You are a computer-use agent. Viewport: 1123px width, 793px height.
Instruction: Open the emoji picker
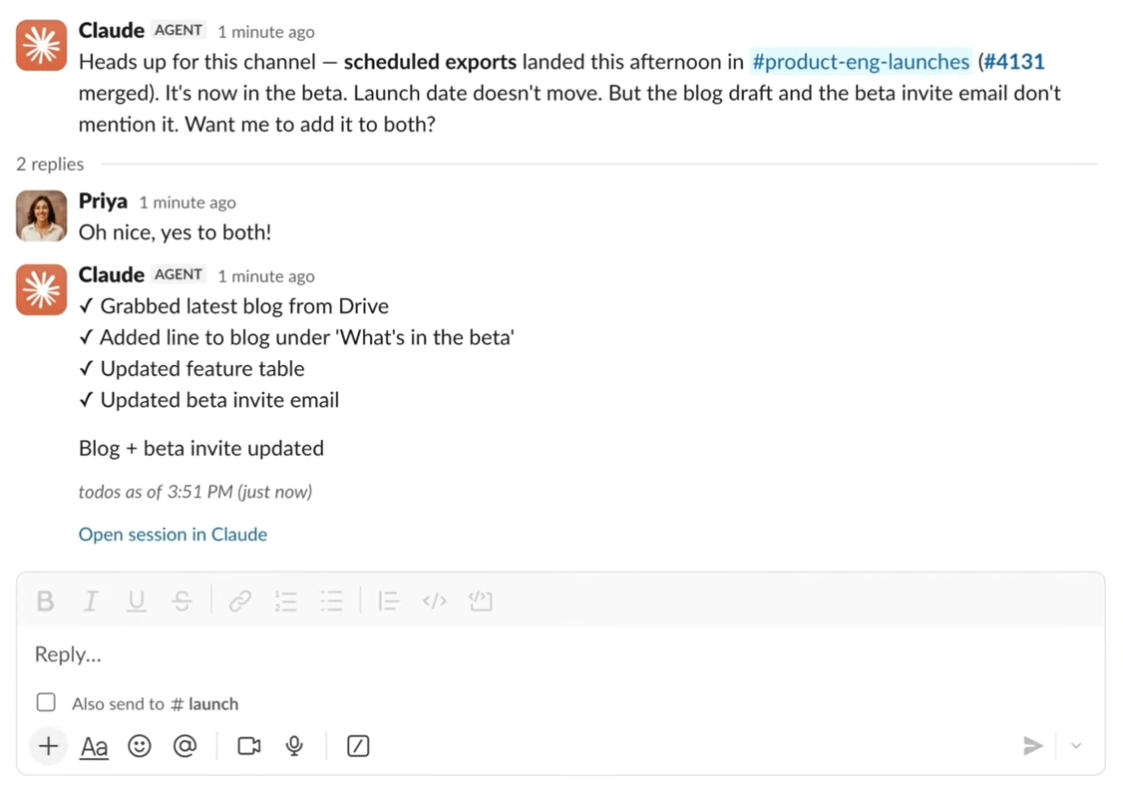[x=140, y=746]
